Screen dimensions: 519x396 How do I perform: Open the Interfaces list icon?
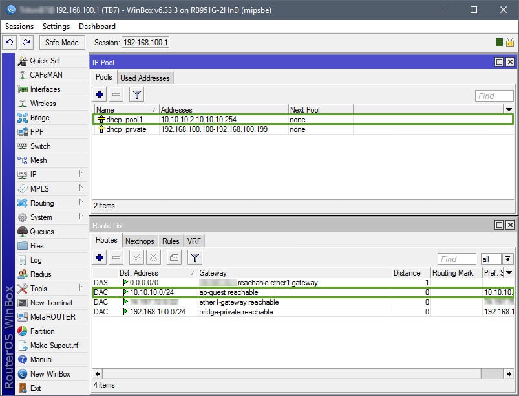pyautogui.click(x=23, y=89)
